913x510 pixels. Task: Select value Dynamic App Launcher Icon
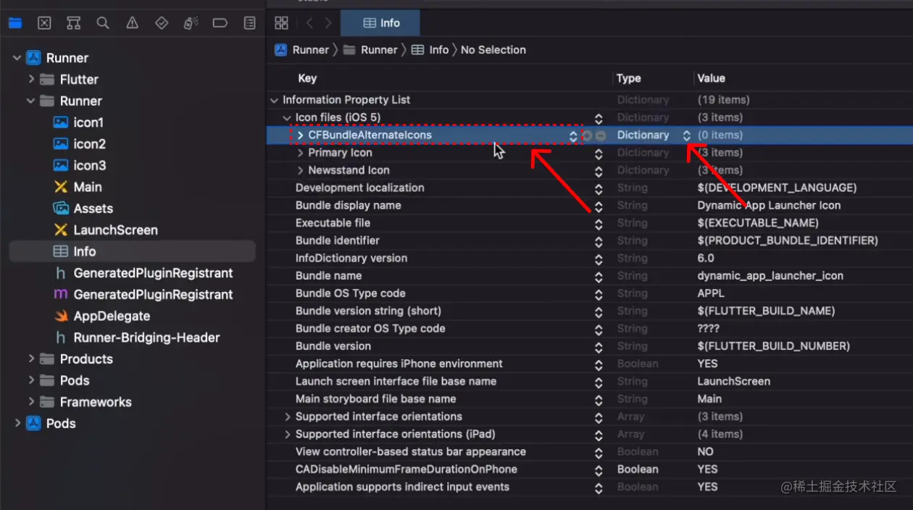[x=769, y=206]
